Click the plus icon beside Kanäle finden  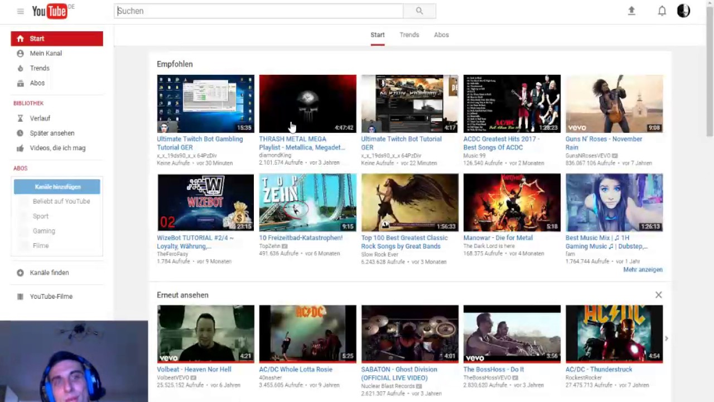[x=20, y=272]
